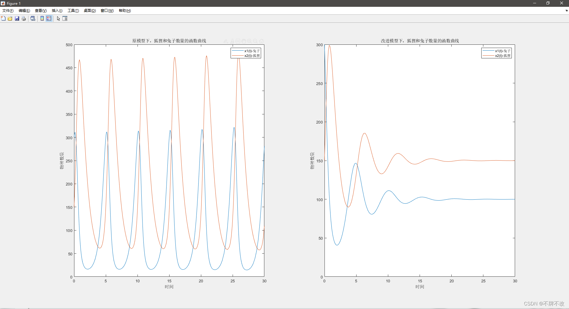569x309 pixels.
Task: Click the 450 tick label on the left plot's y-axis
Action: (69, 68)
